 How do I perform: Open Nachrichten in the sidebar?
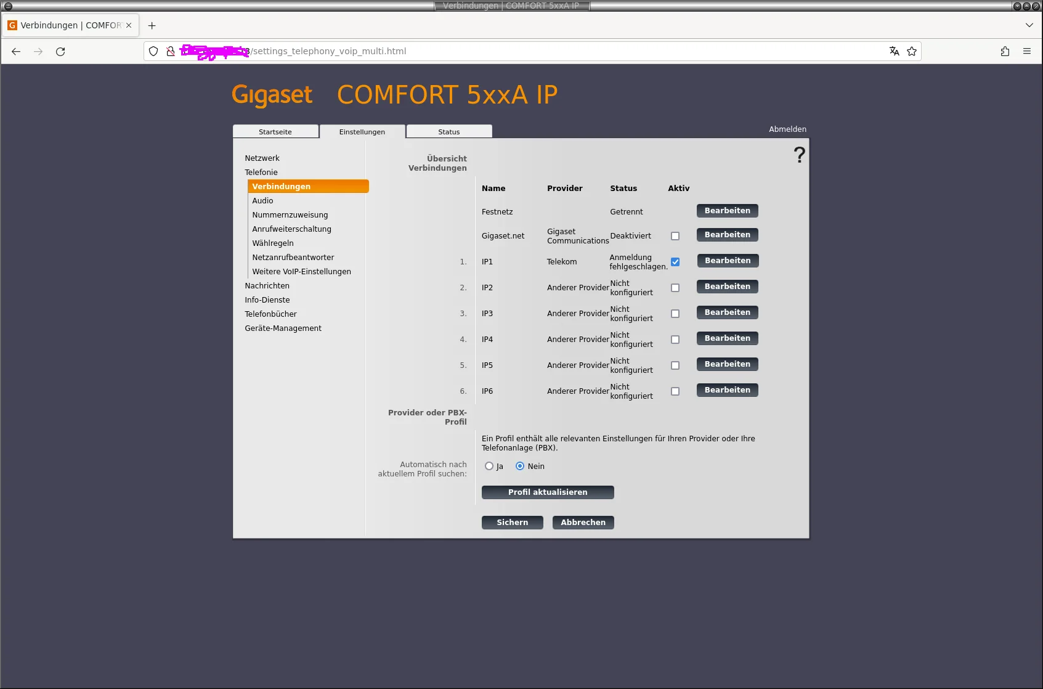(x=267, y=286)
